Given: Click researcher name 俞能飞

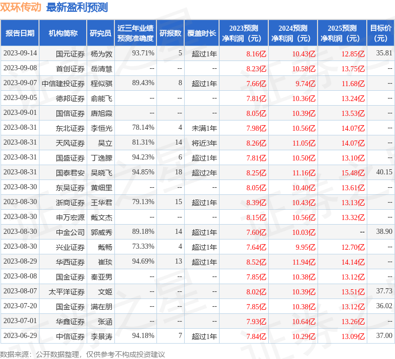Looking at the screenshot, I should click(x=101, y=98).
